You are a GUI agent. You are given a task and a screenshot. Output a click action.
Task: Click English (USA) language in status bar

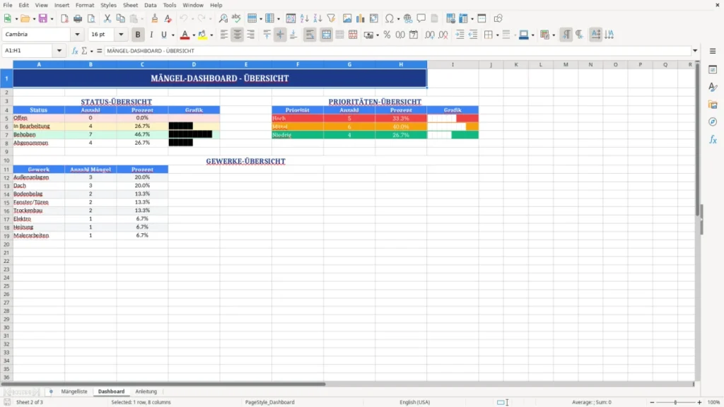(414, 402)
